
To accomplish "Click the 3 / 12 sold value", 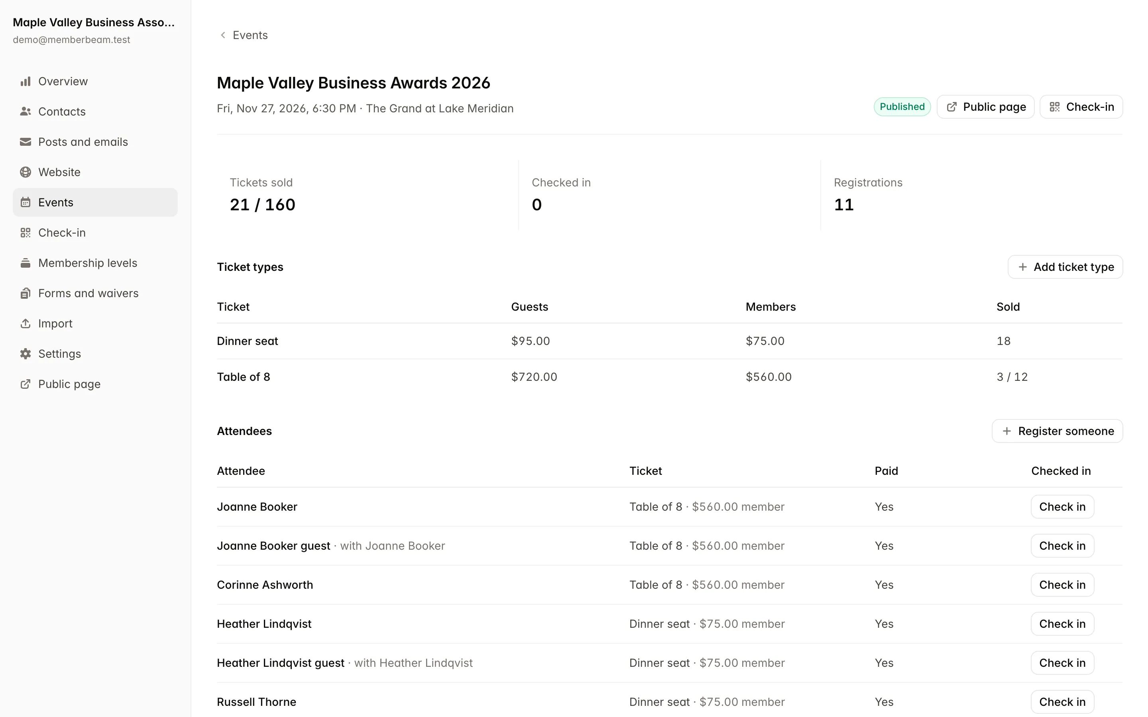I will click(x=1012, y=377).
